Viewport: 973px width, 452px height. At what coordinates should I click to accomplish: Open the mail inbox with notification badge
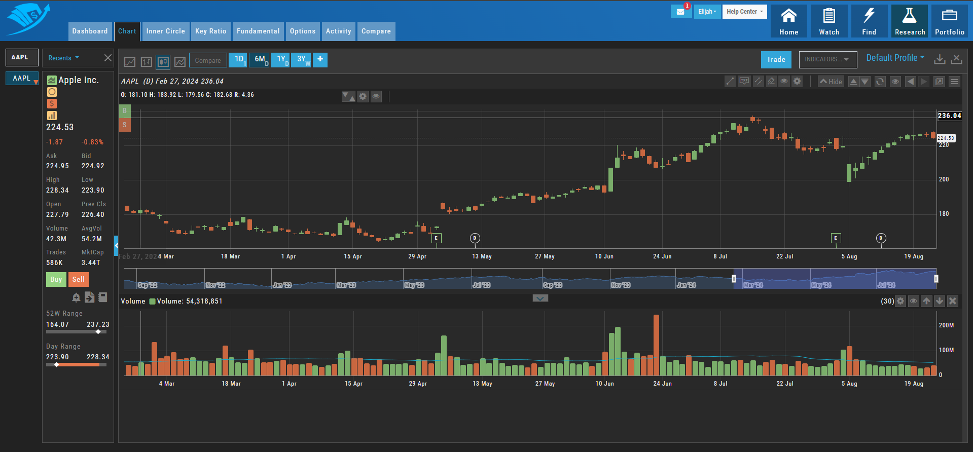680,12
